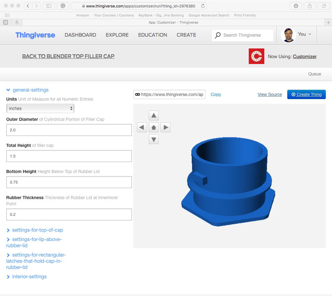This screenshot has width=332, height=296.
Task: Open the EDUCATION menu
Action: pyautogui.click(x=153, y=35)
